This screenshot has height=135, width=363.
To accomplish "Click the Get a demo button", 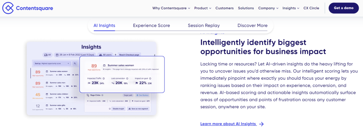I will tap(344, 8).
